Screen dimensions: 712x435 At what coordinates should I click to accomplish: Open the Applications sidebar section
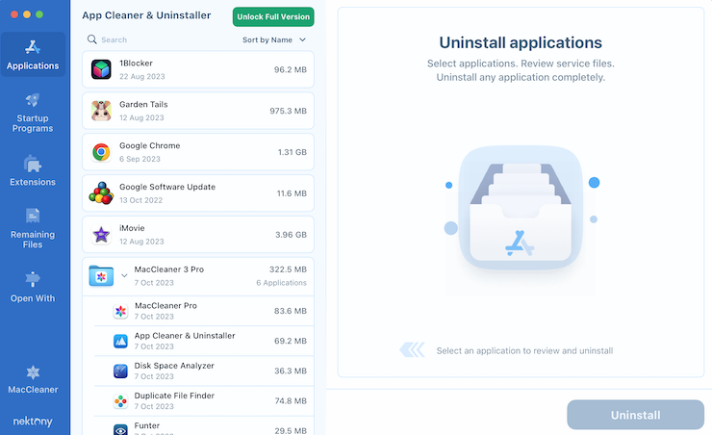tap(33, 55)
